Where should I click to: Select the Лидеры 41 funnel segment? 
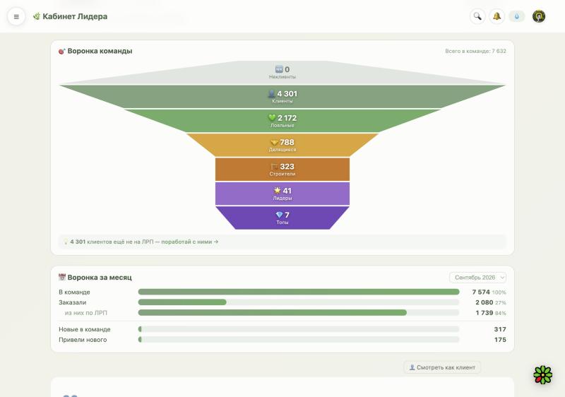[x=282, y=194]
